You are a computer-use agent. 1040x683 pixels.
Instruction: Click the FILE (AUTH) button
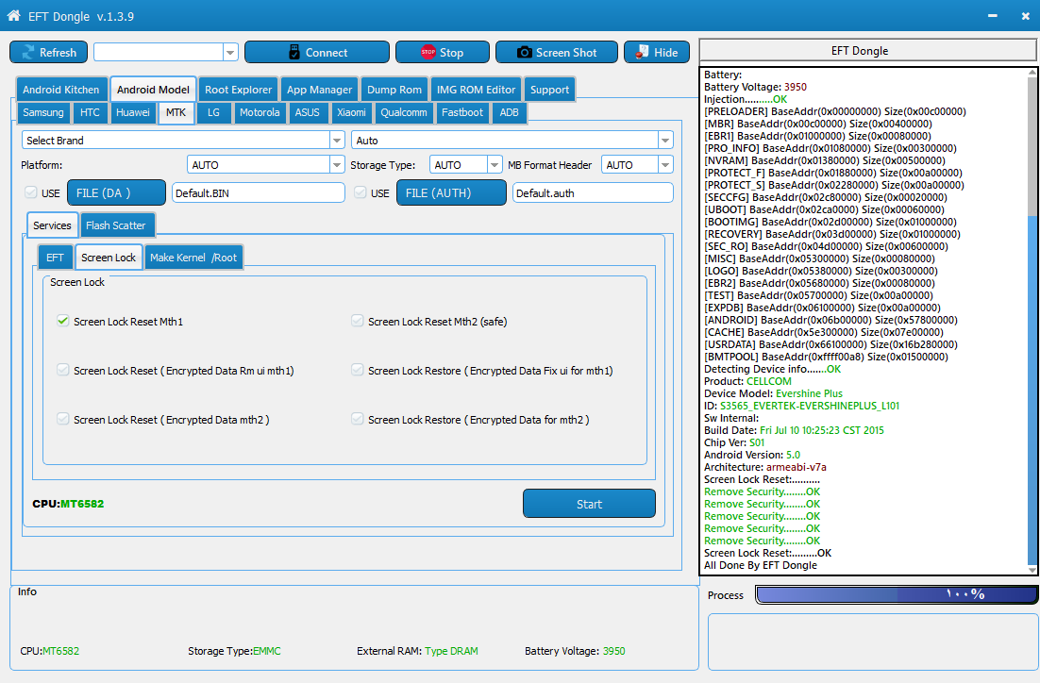451,193
